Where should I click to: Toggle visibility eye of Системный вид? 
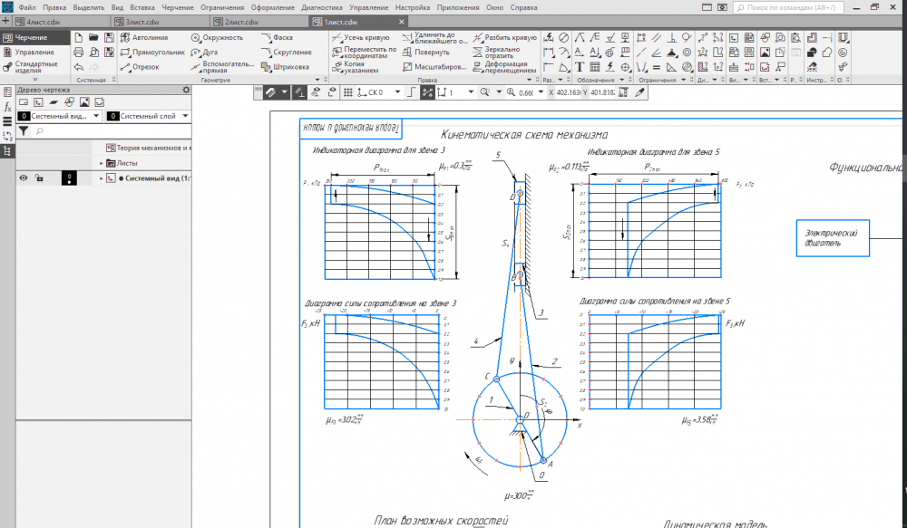point(24,178)
